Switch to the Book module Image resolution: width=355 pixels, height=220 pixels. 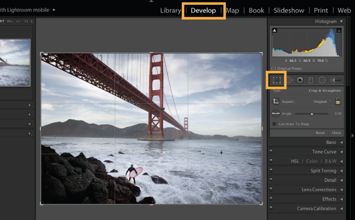point(256,10)
